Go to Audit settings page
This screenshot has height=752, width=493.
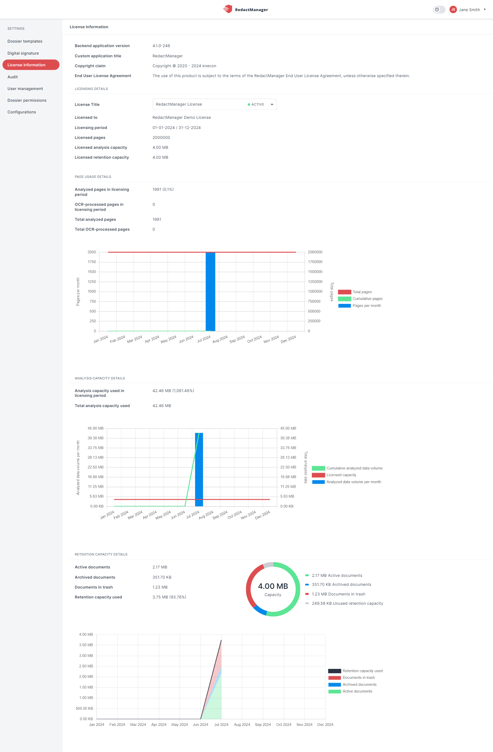tap(13, 77)
